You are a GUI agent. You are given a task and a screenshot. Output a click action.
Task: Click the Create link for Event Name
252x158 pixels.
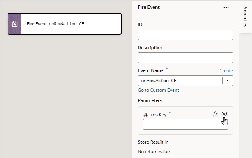[226, 71]
